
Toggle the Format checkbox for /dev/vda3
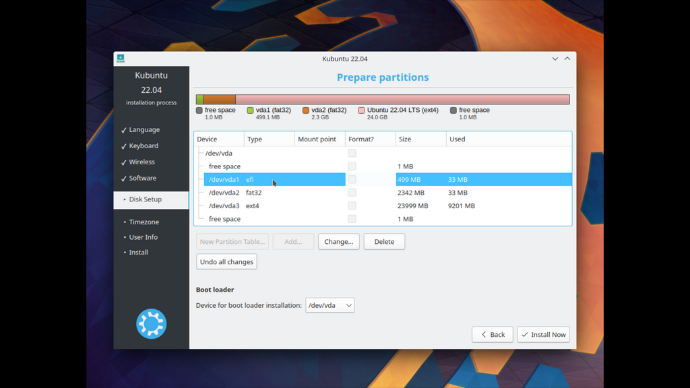pos(352,206)
